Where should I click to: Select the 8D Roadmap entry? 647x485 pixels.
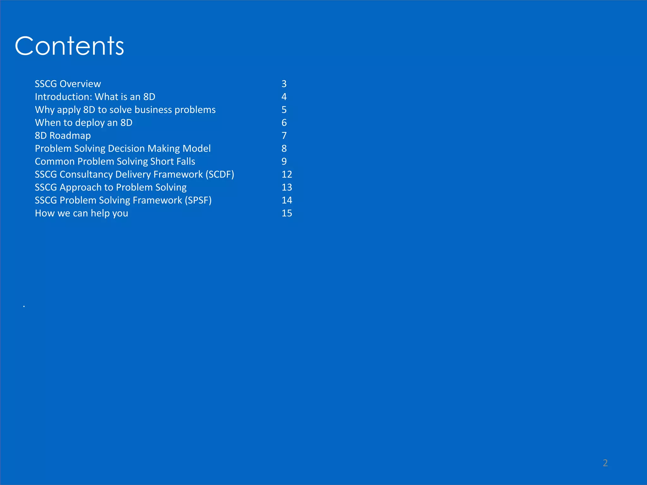[x=63, y=135]
